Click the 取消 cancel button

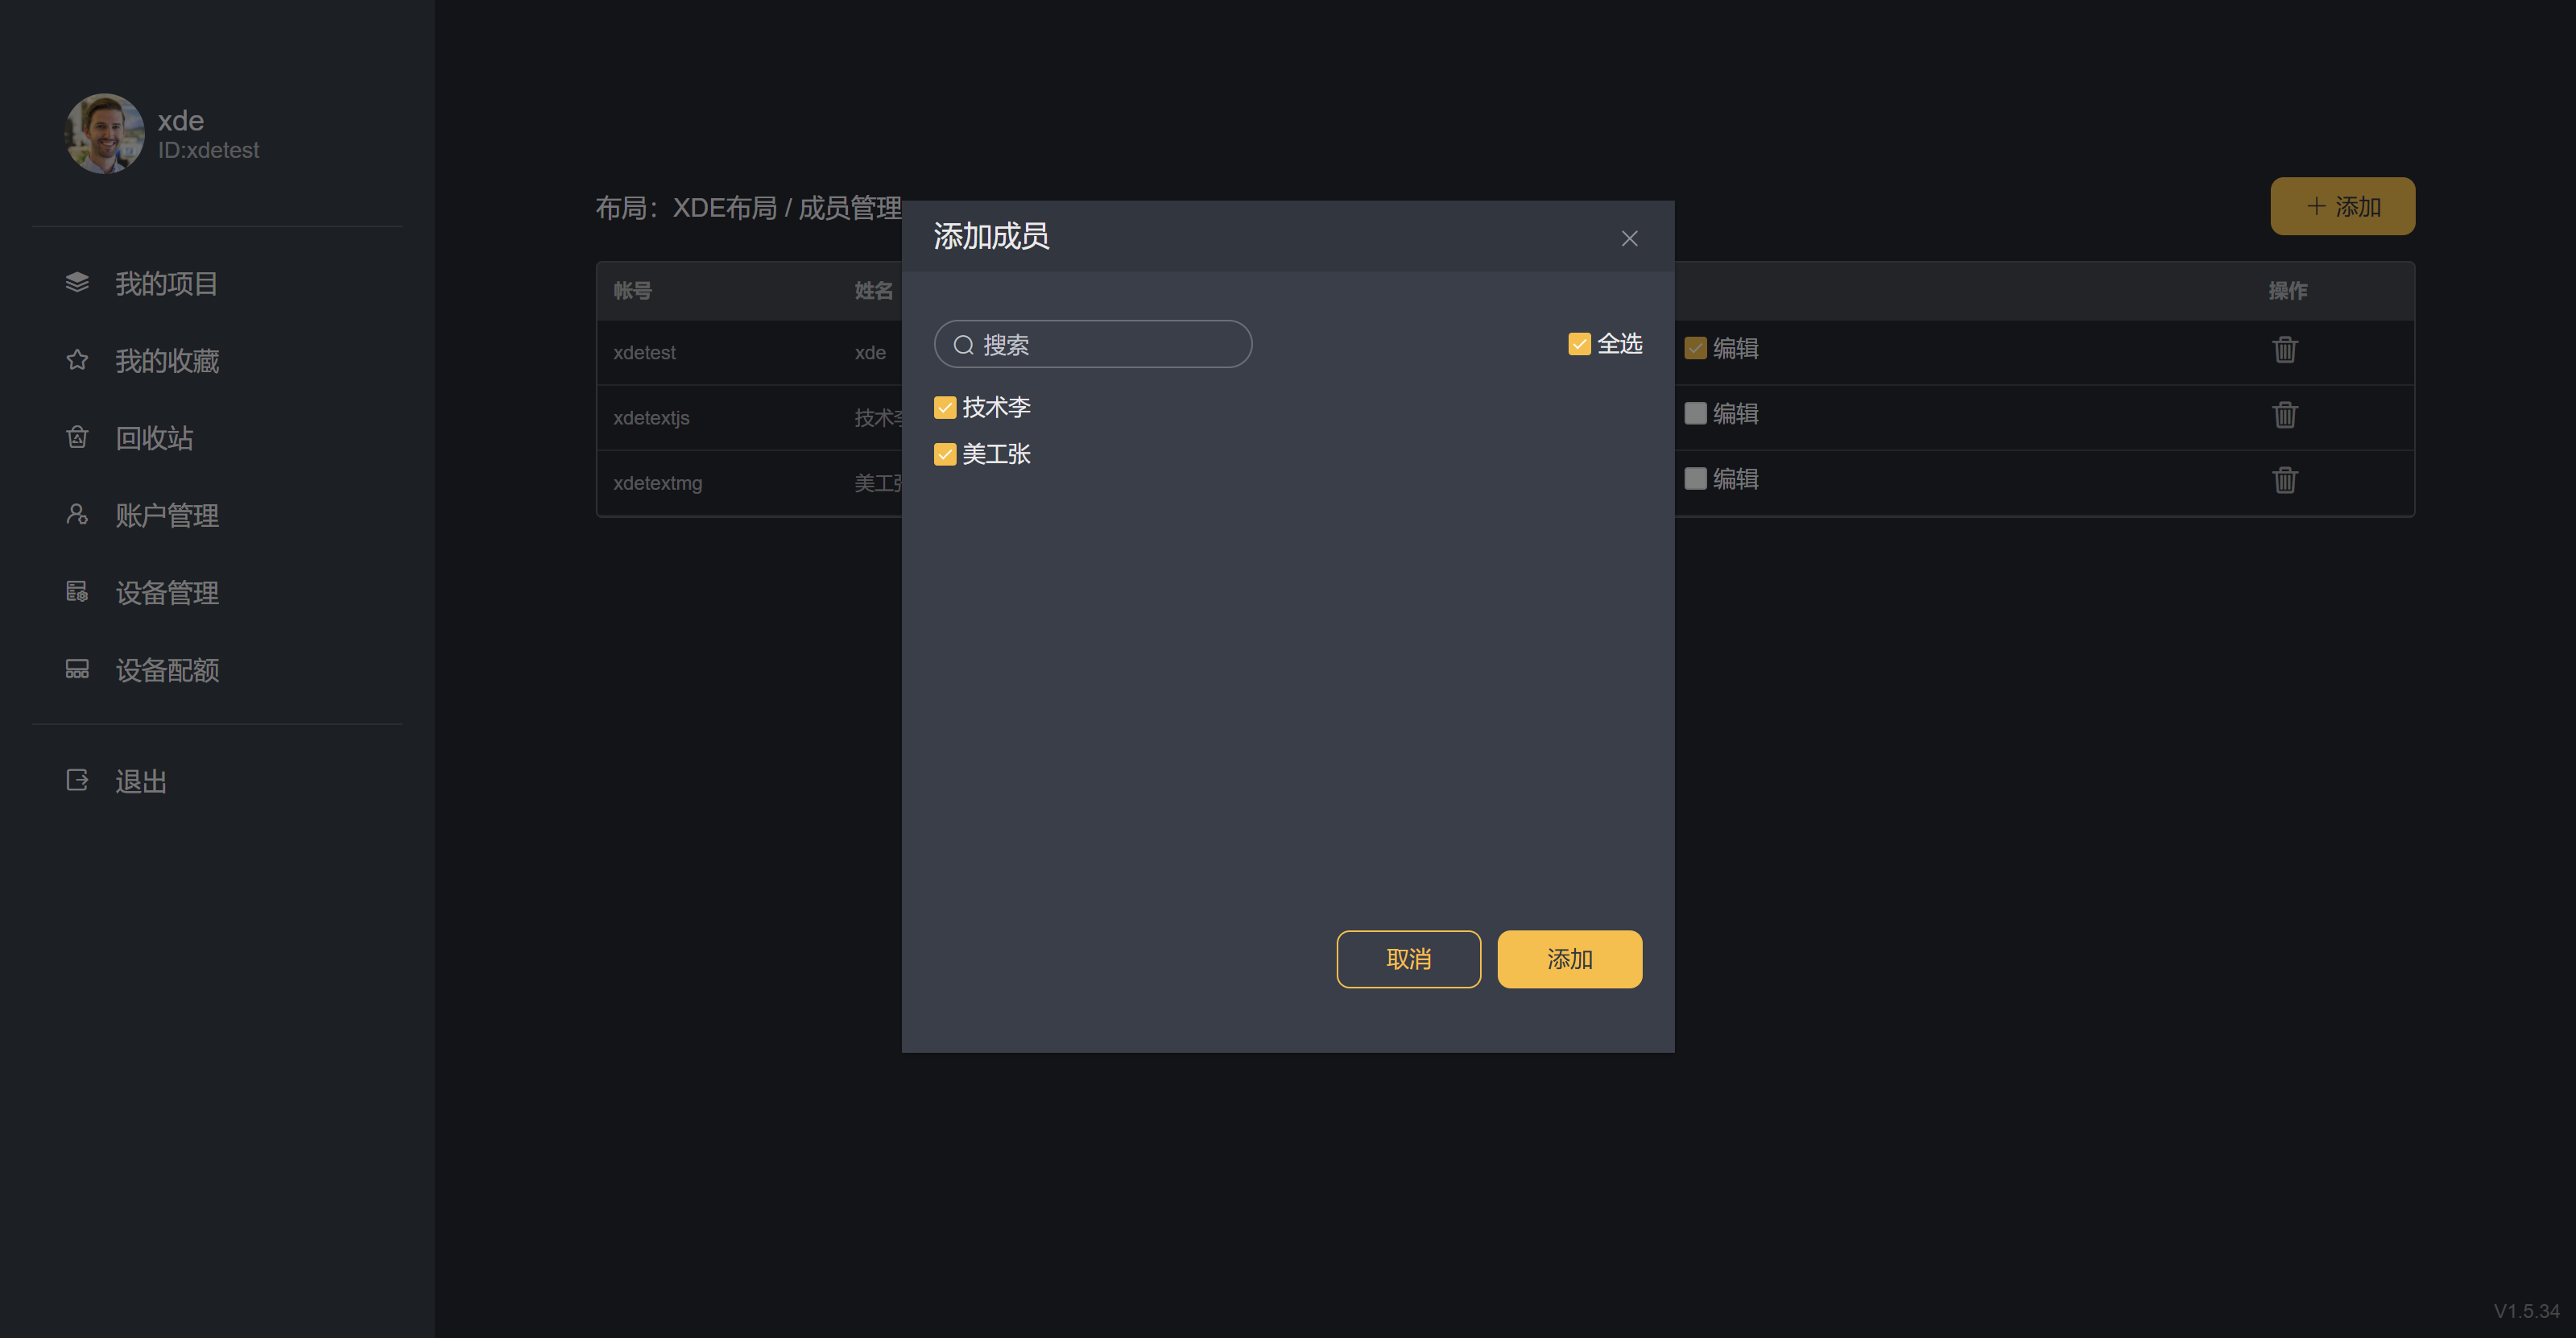pos(1408,959)
